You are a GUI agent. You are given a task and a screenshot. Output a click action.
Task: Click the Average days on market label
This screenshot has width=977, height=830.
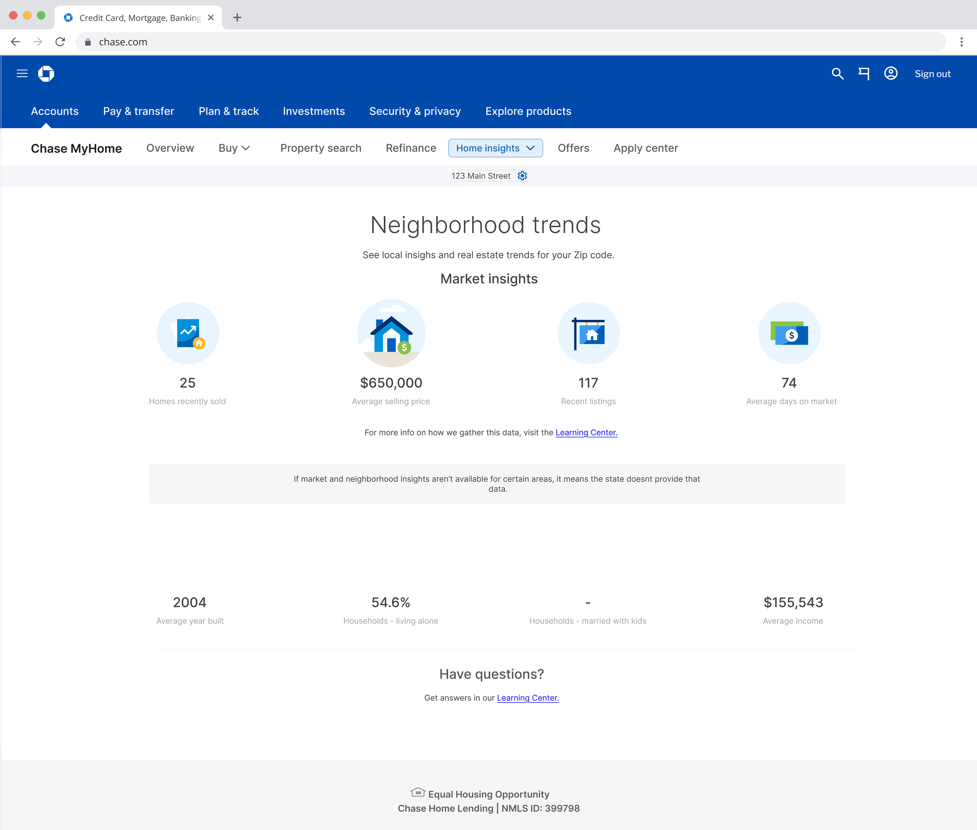coord(791,402)
